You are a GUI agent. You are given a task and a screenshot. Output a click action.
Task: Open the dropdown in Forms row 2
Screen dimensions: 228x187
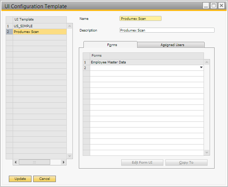(x=201, y=68)
